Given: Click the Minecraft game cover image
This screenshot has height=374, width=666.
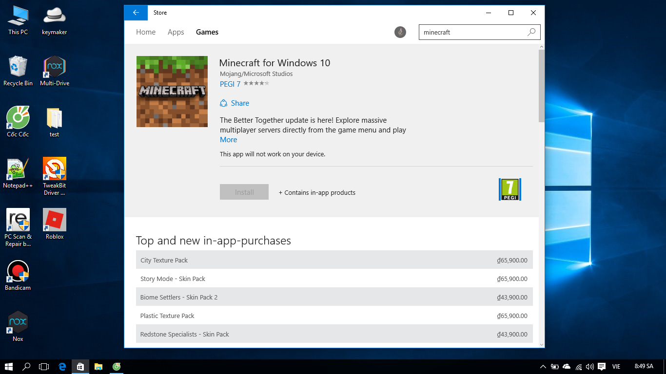Looking at the screenshot, I should (172, 92).
